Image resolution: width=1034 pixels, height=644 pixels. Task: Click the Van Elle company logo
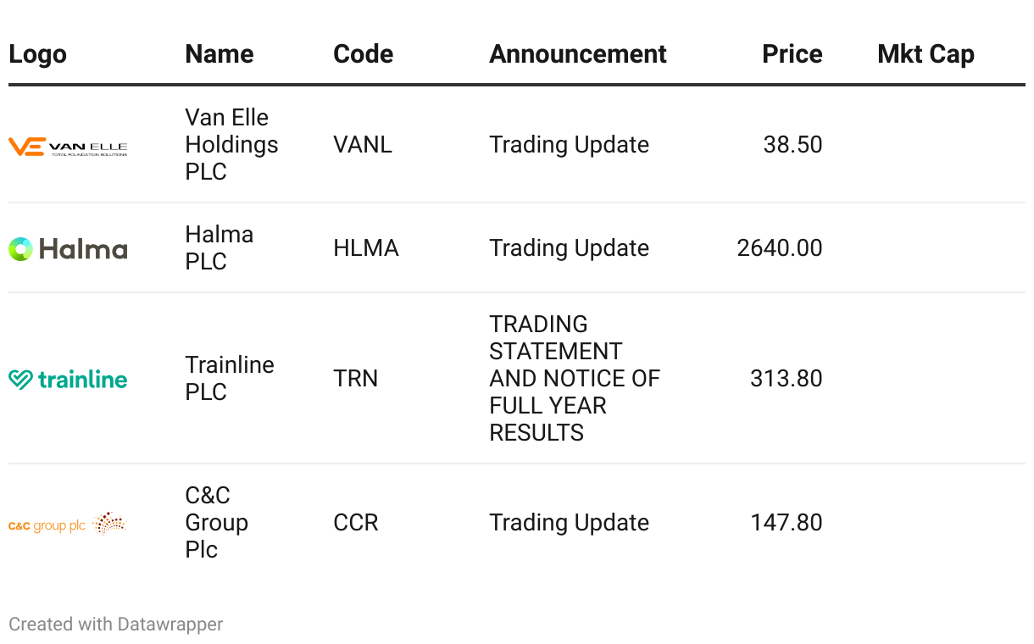click(x=68, y=147)
